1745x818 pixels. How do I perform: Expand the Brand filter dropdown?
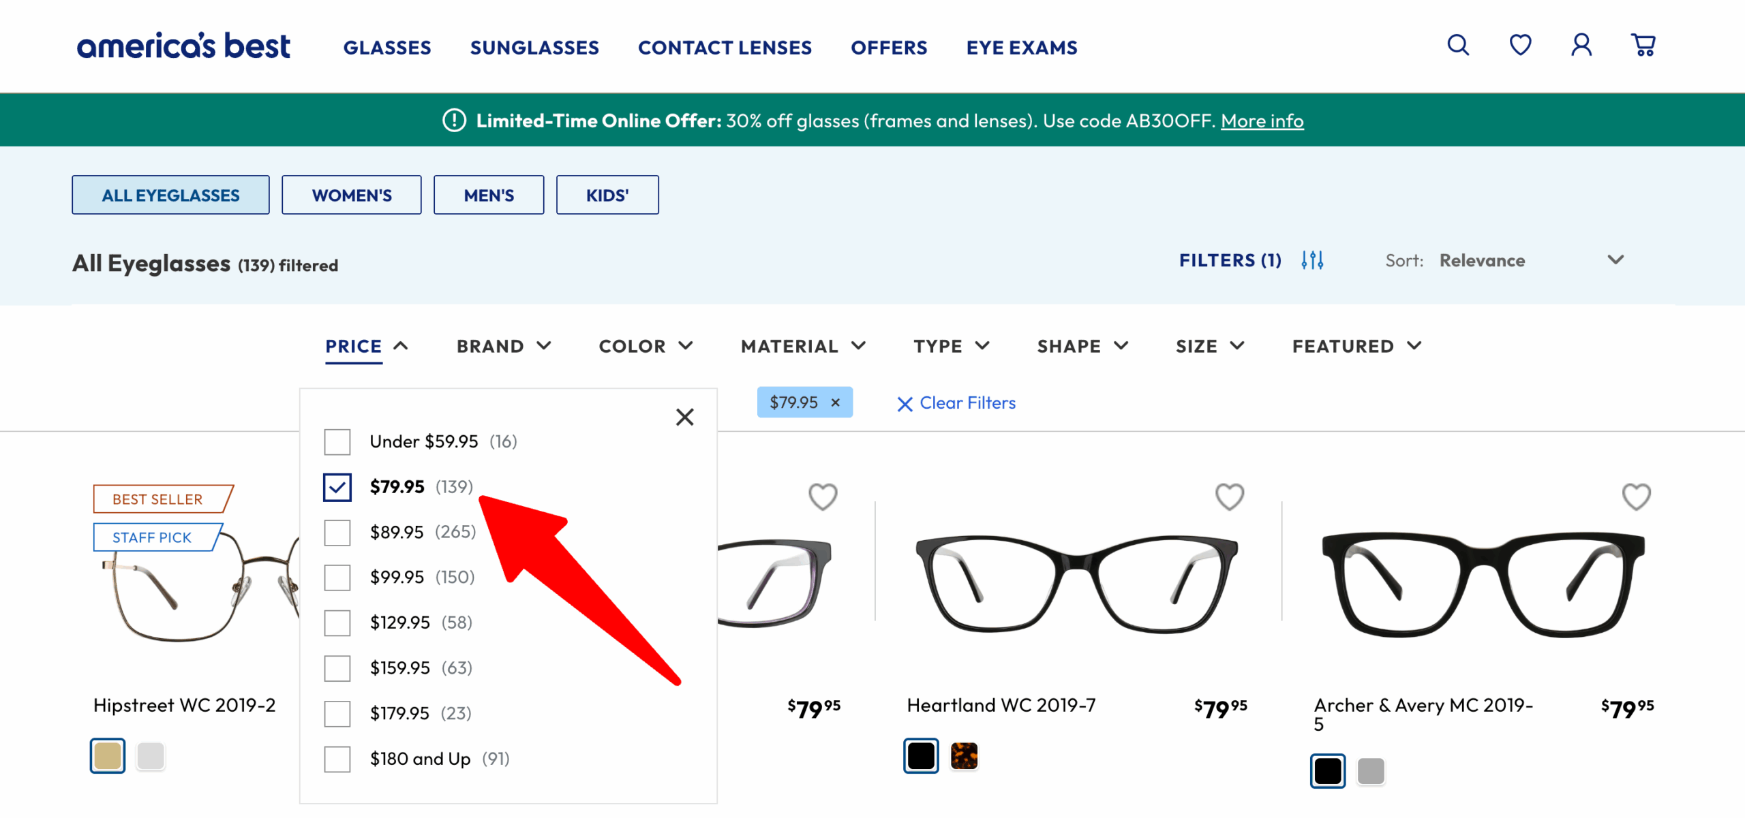click(x=504, y=346)
